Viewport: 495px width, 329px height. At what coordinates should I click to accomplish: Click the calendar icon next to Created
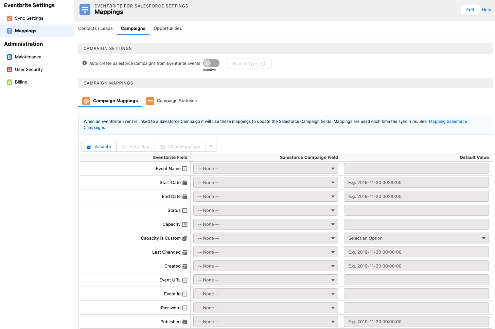point(185,266)
